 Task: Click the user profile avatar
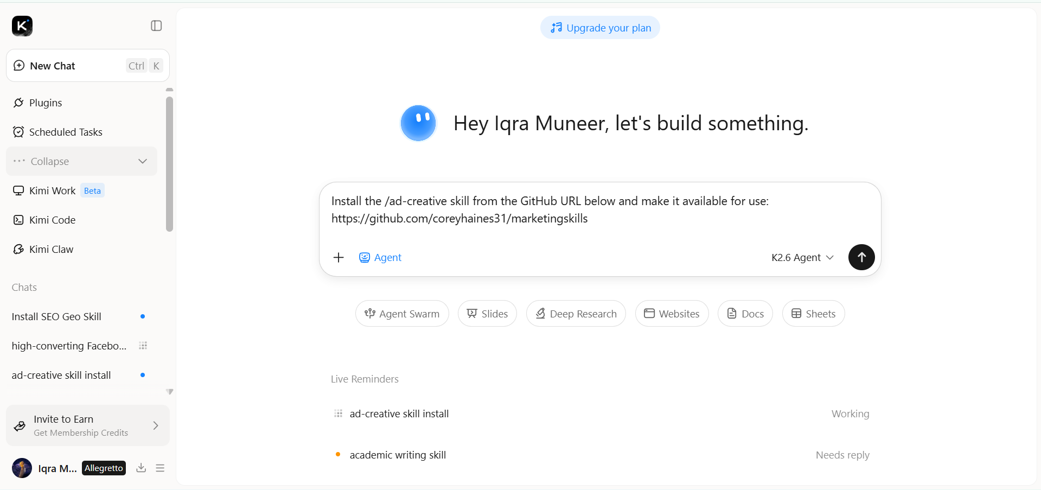[22, 468]
